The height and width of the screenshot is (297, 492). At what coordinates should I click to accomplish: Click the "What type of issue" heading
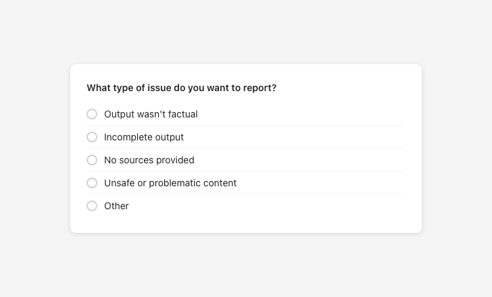181,88
